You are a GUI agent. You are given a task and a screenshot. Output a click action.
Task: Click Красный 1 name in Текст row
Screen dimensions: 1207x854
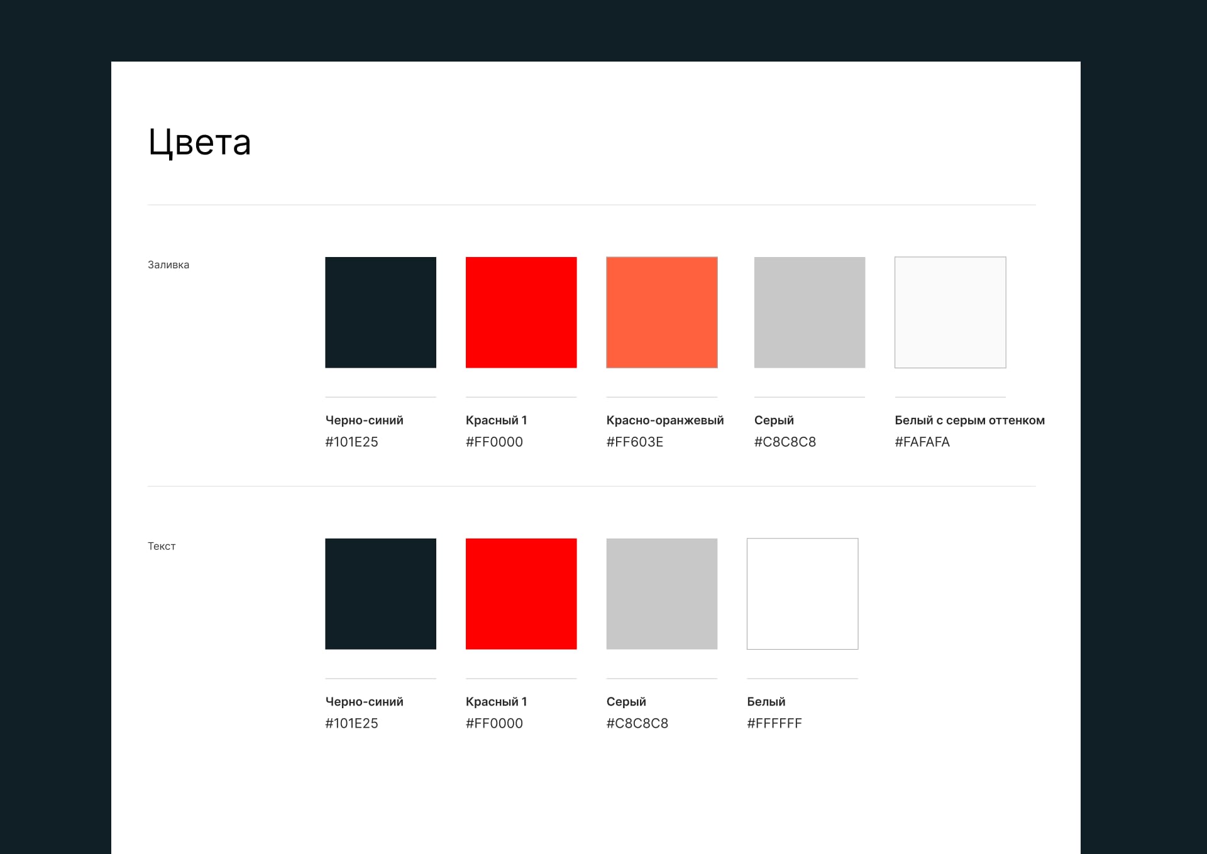coord(496,702)
